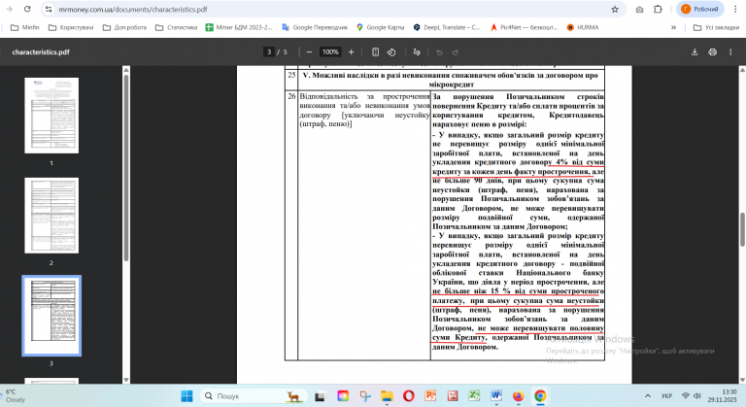Zoom out the PDF with minus button
The height and width of the screenshot is (407, 746).
(x=309, y=51)
